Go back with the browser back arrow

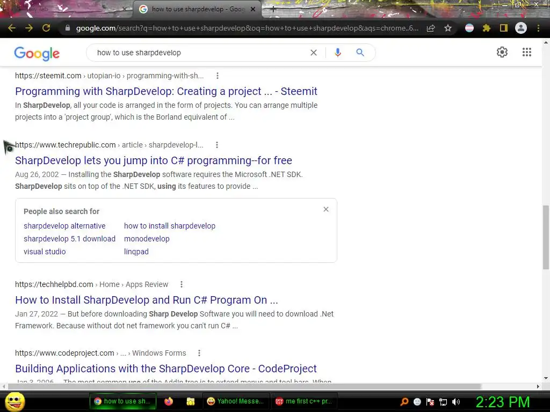[12, 28]
